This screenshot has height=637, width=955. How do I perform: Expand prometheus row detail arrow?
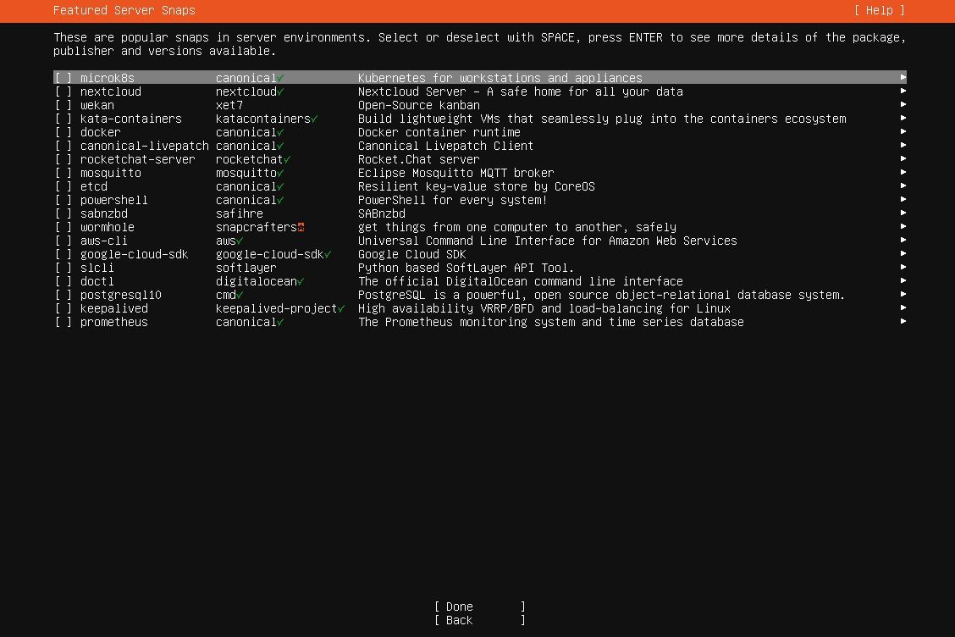coord(903,321)
